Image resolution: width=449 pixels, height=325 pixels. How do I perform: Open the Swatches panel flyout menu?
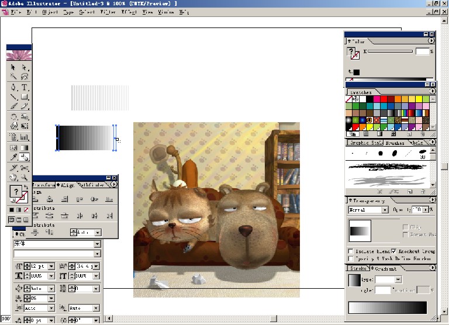433,91
